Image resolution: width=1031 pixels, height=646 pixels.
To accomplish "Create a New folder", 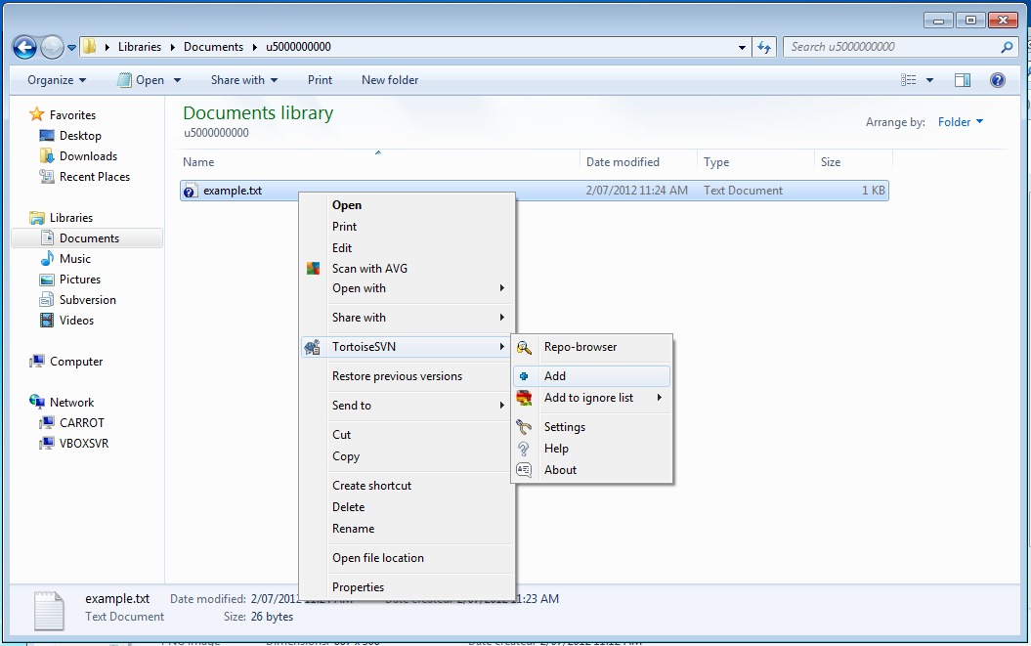I will click(389, 79).
